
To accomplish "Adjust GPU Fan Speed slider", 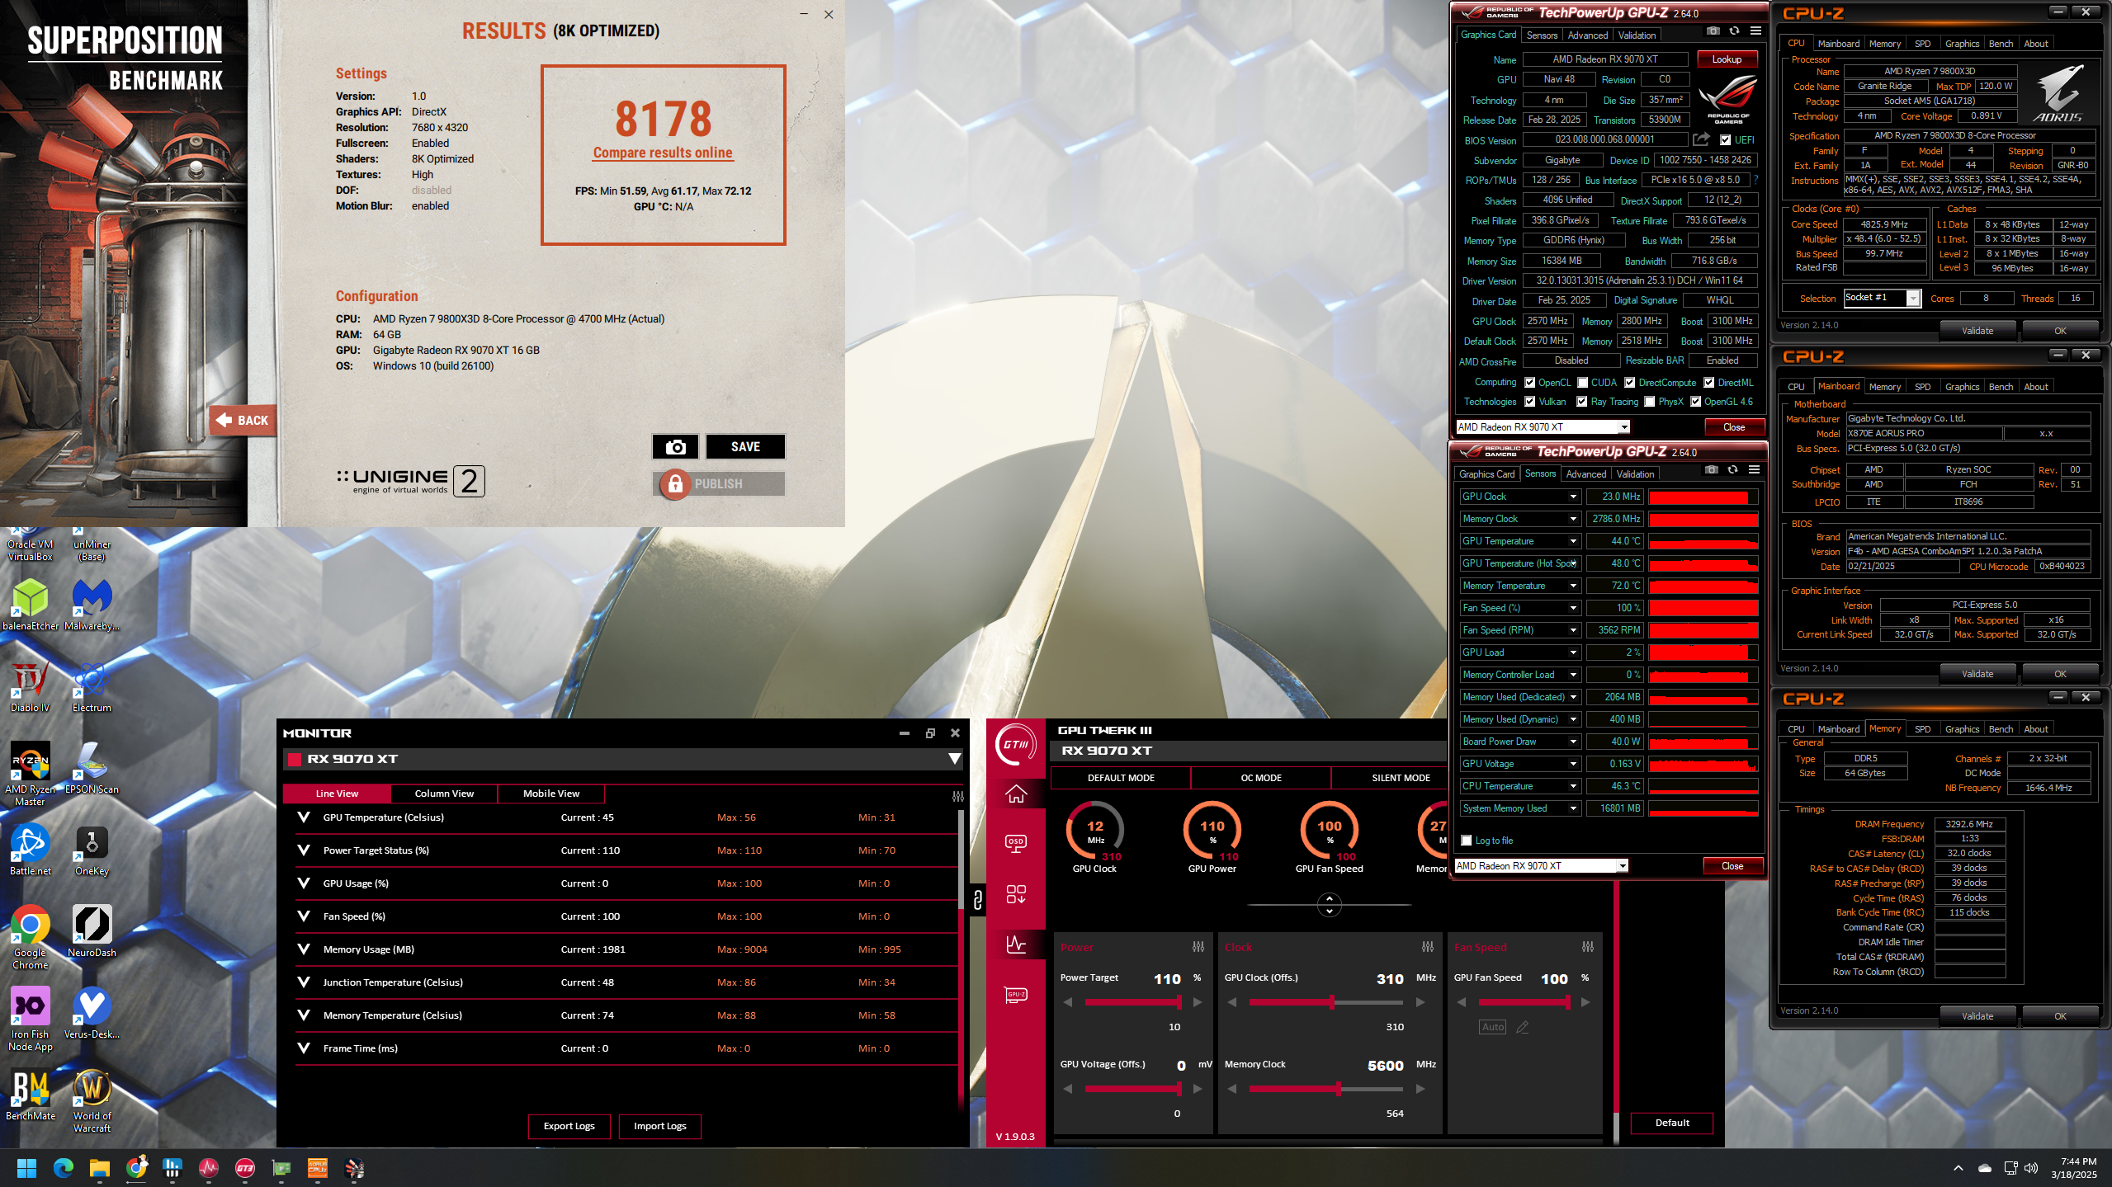I will point(1524,1002).
